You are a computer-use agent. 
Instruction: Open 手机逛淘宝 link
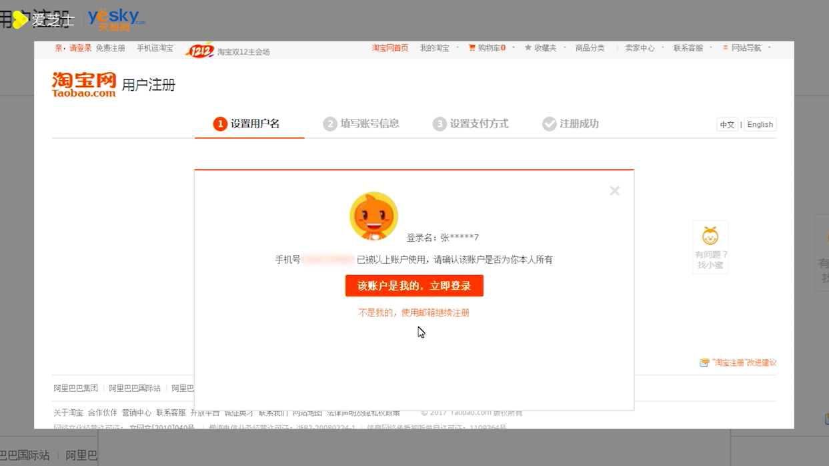[x=155, y=48]
